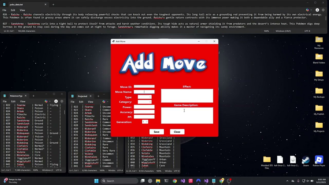
Task: Click account icon in poke_data.txt Notepad
Action: click(317, 10)
